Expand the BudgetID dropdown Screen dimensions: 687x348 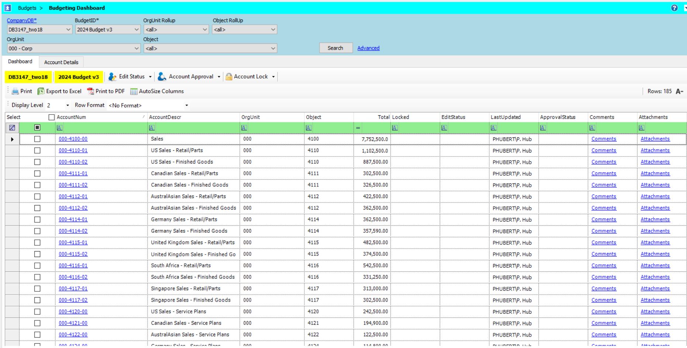click(137, 29)
